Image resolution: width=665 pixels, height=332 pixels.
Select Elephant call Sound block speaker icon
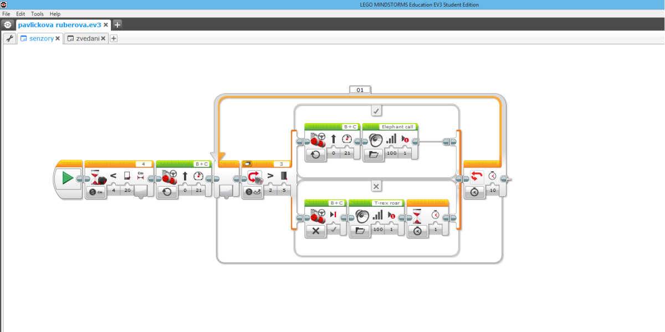375,139
